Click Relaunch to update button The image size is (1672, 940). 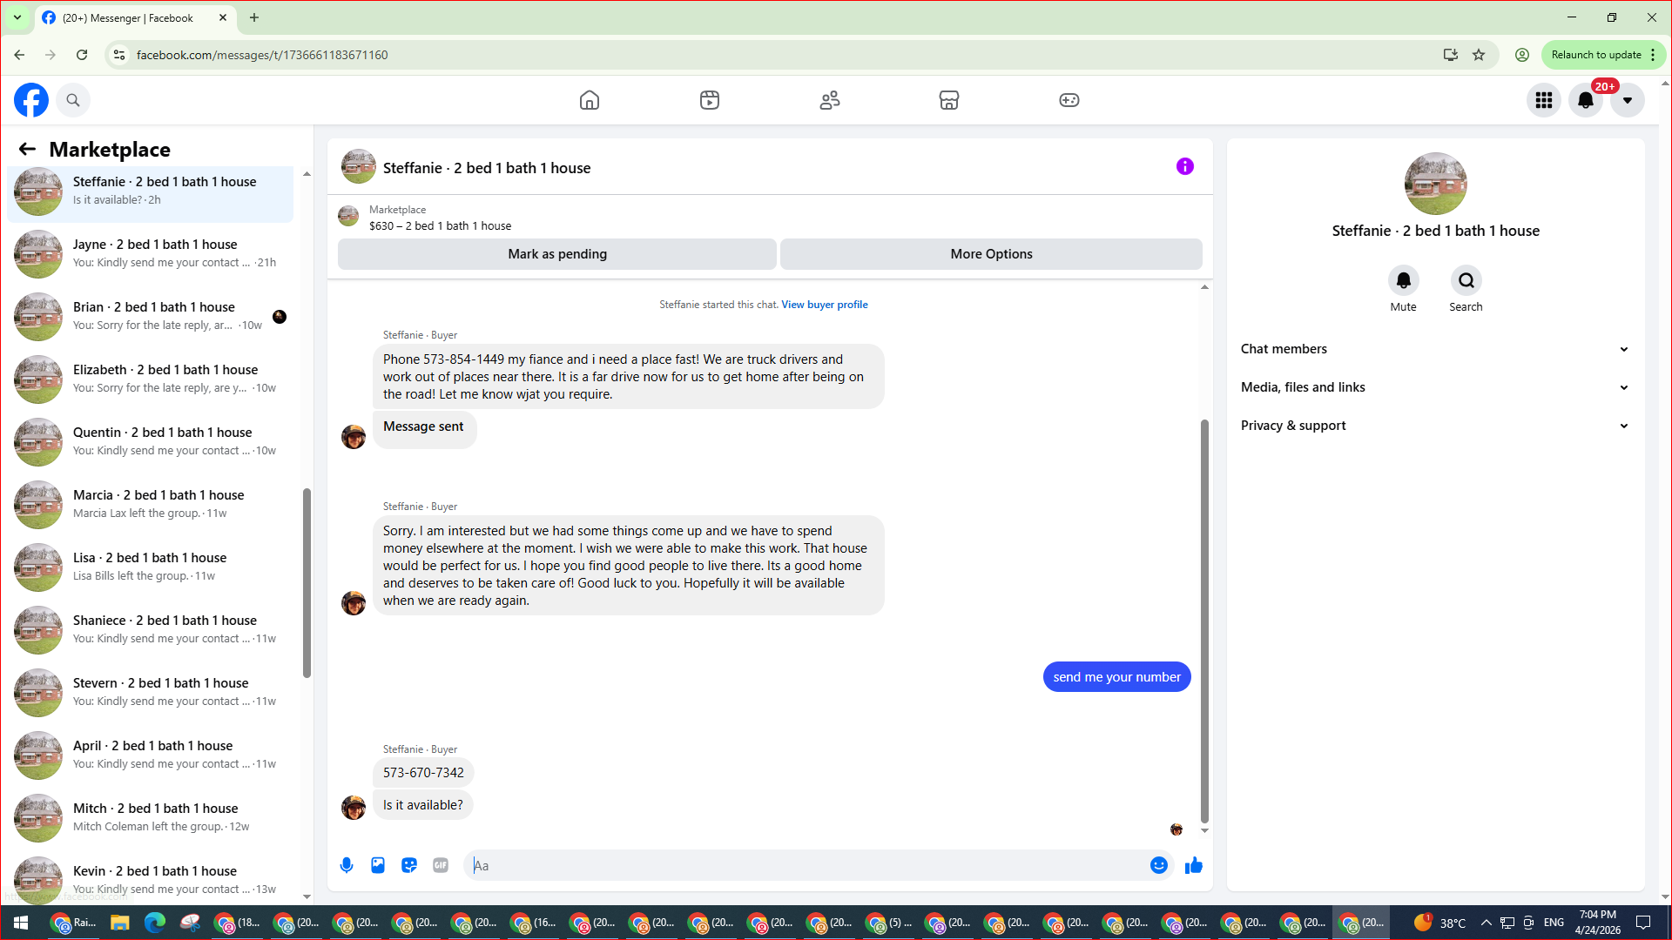1596,55
